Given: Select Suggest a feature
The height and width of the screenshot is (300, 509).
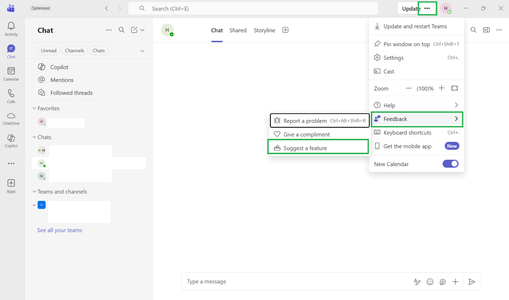Looking at the screenshot, I should tap(318, 148).
